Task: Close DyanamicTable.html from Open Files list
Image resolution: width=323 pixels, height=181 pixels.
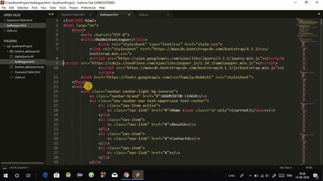Action: coord(5,20)
